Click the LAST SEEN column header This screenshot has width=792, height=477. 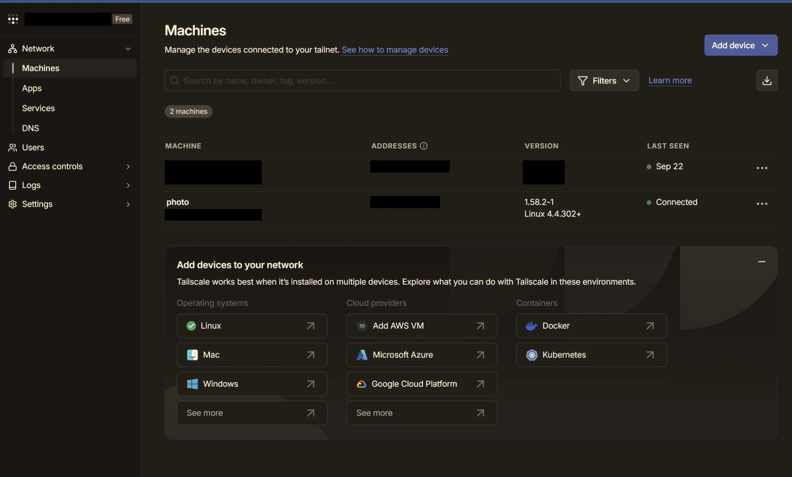[x=668, y=146]
